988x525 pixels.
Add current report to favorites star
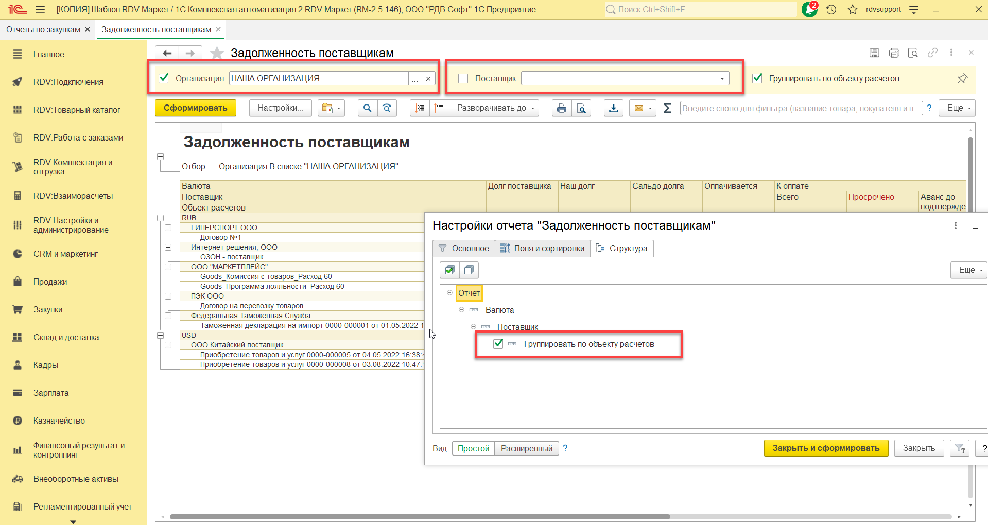click(x=217, y=53)
